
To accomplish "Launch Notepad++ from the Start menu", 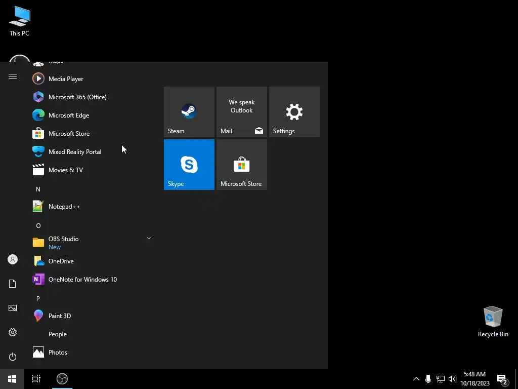I will click(x=93, y=207).
